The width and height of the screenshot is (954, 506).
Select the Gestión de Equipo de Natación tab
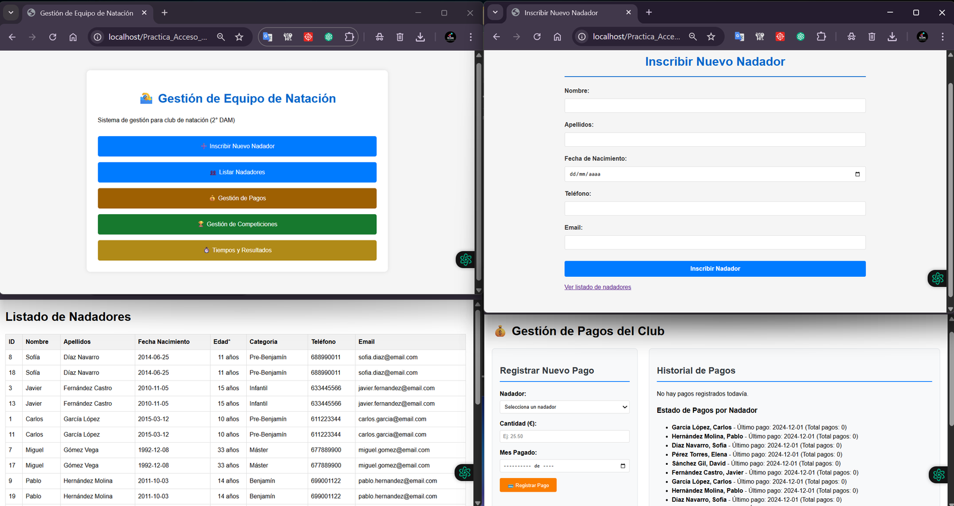(x=86, y=13)
